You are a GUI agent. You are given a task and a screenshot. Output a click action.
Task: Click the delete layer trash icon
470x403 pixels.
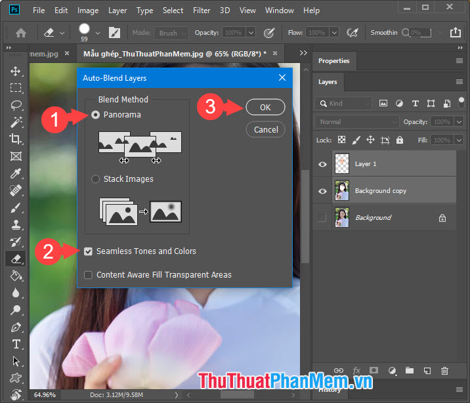tap(445, 371)
